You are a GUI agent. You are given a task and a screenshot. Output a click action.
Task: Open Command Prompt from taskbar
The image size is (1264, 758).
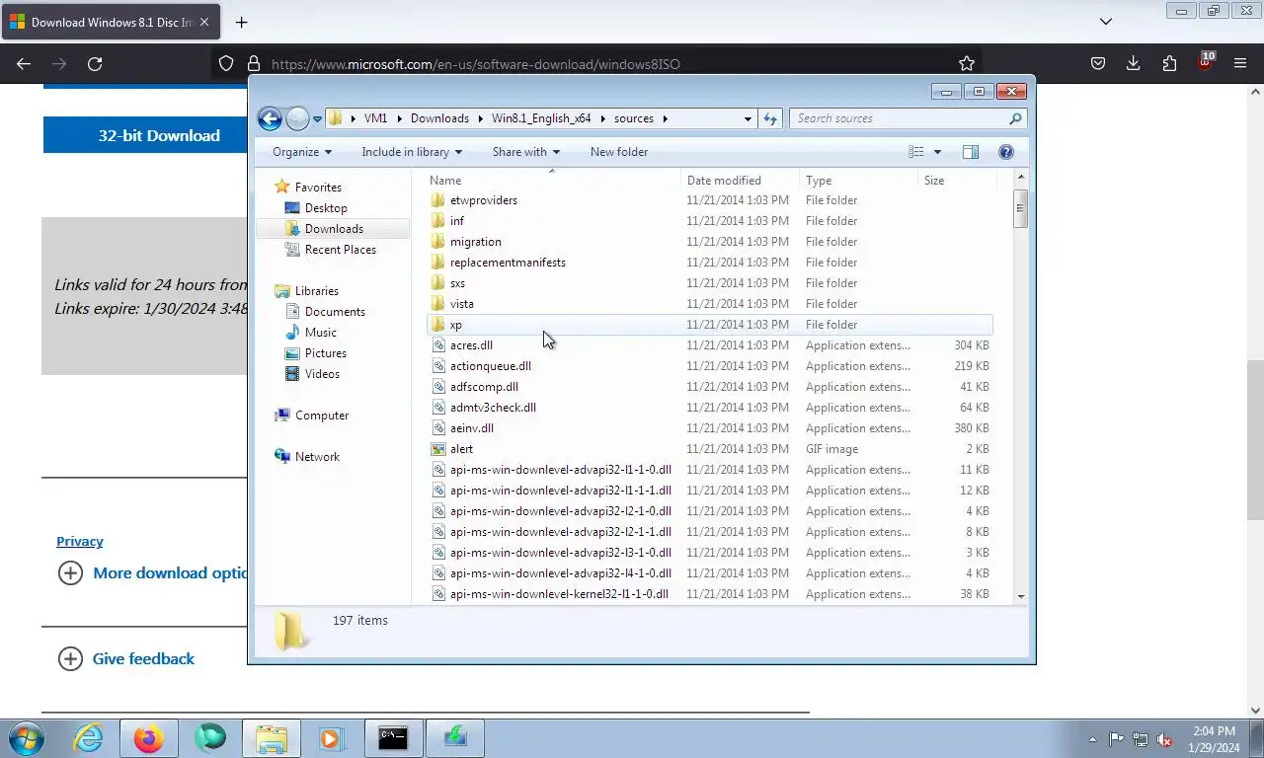pyautogui.click(x=393, y=738)
